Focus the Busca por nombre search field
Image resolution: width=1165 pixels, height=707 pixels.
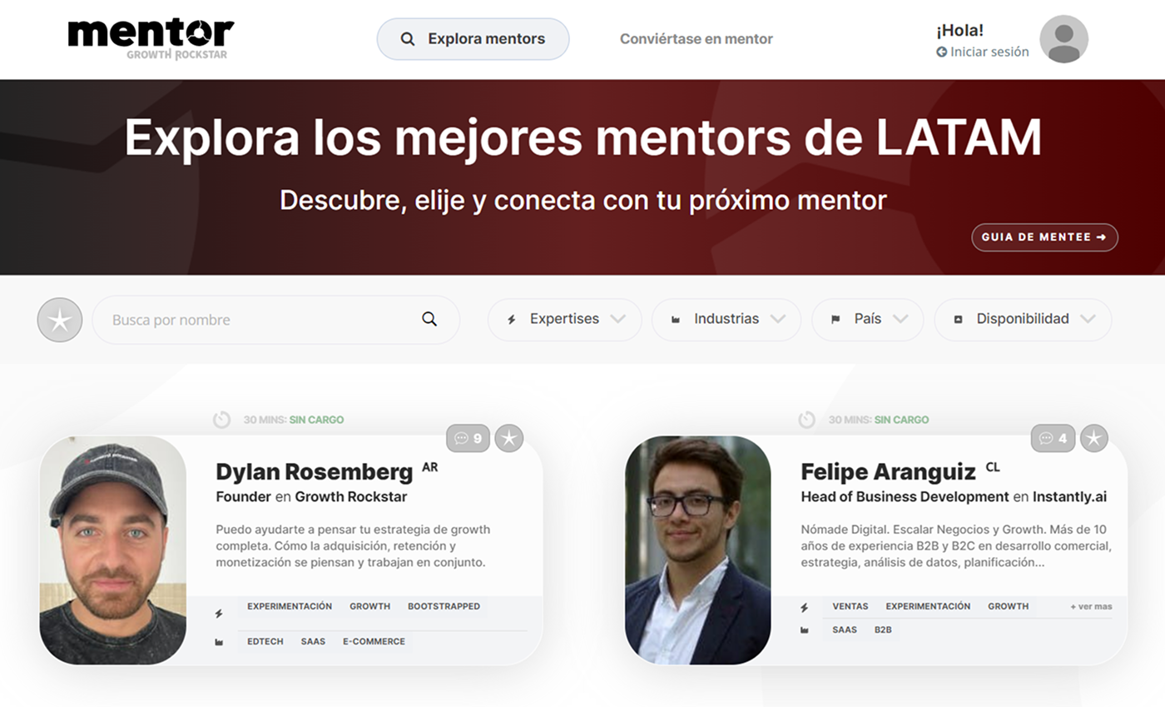tap(275, 320)
